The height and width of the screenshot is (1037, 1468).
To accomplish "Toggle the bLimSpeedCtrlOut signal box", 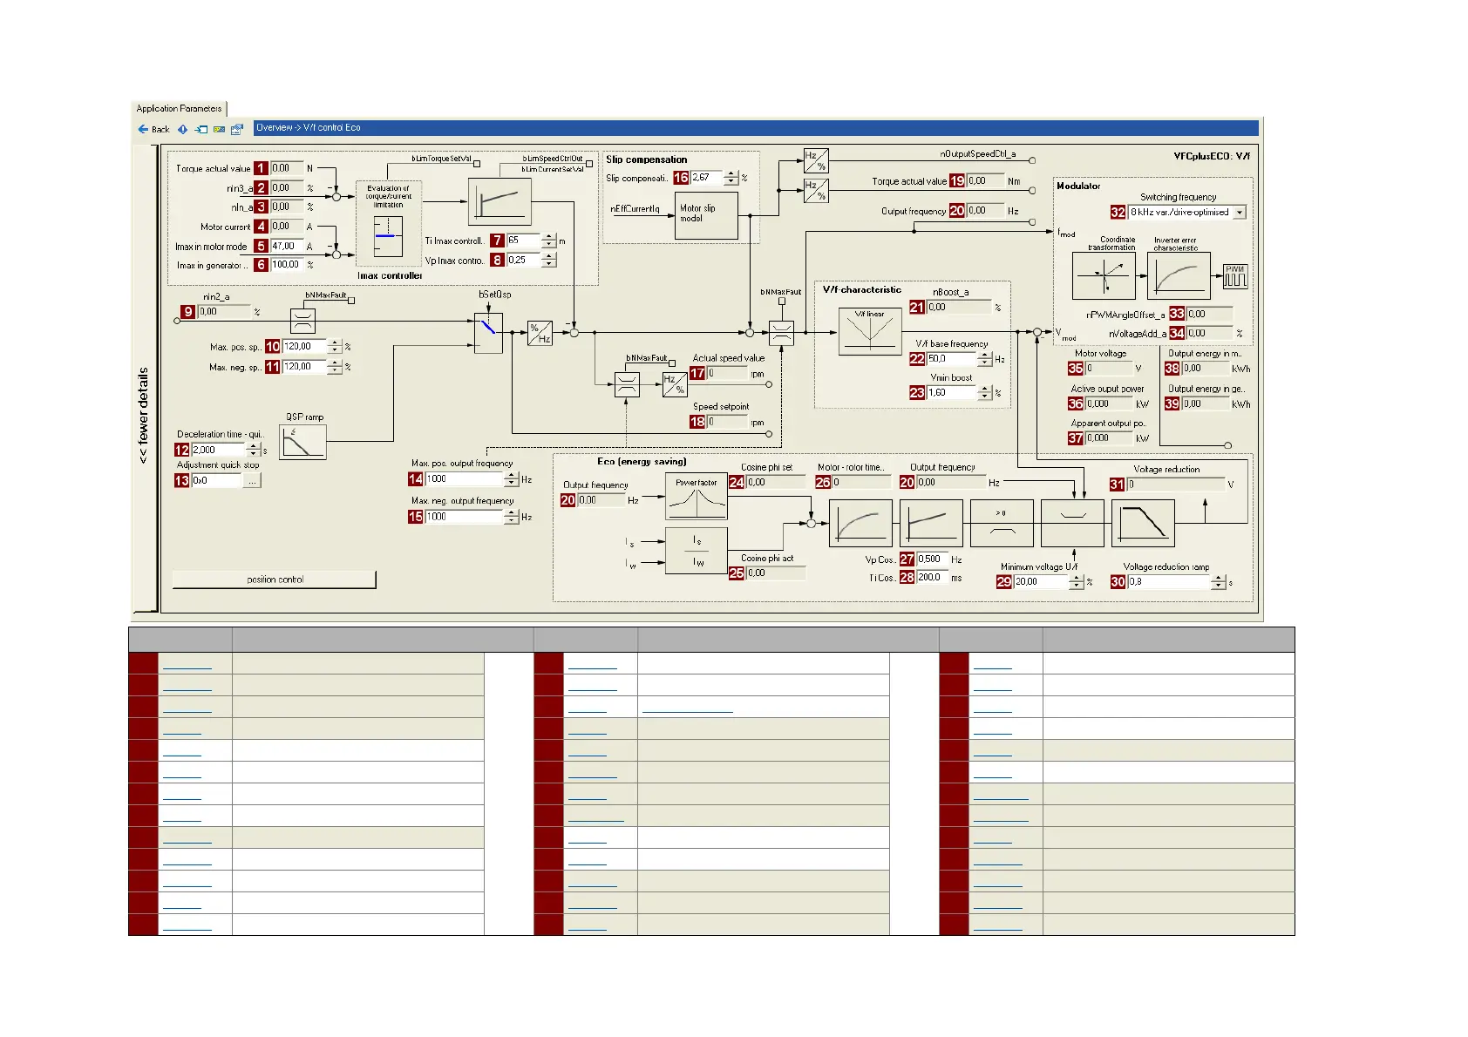I will click(589, 163).
